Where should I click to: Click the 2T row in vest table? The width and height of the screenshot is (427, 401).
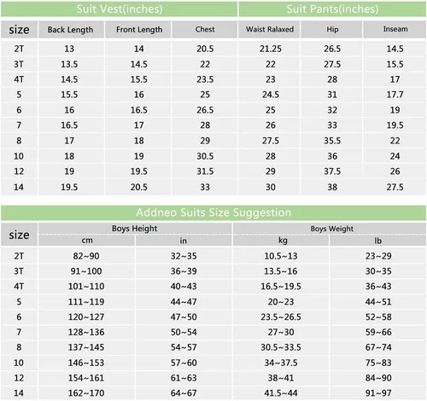tap(213, 49)
